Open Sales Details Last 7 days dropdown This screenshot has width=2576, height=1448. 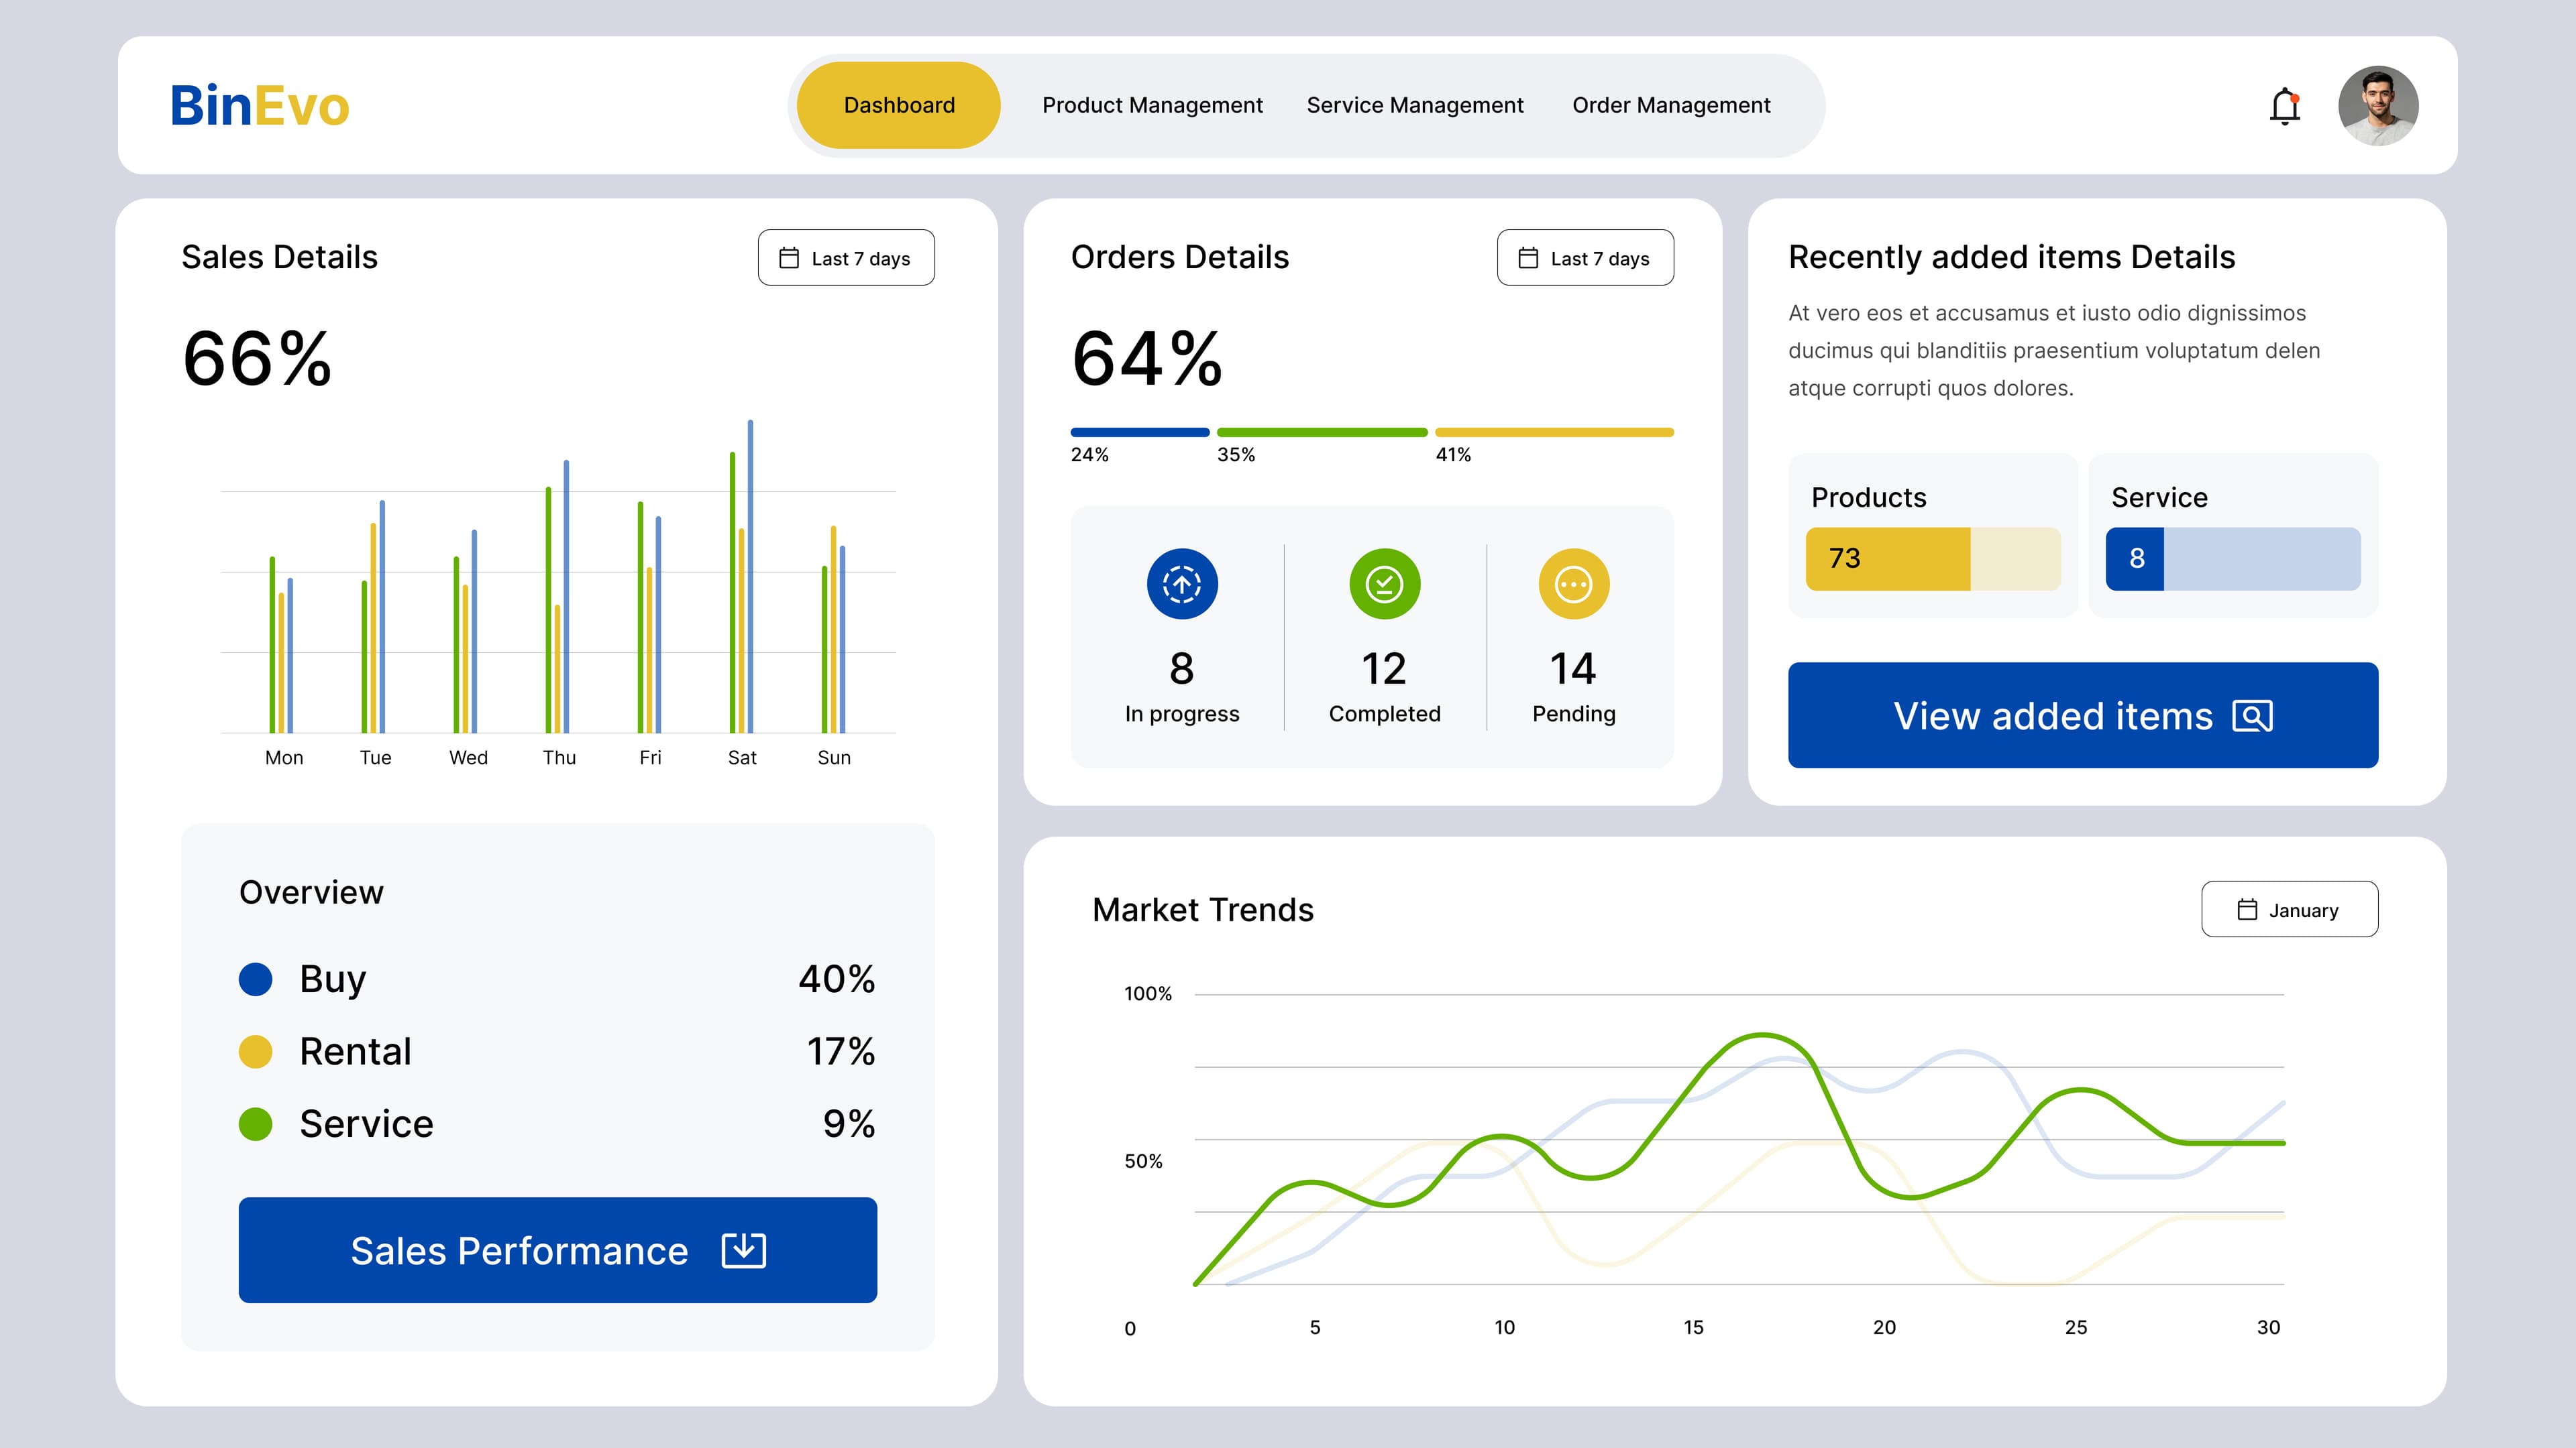click(x=846, y=258)
